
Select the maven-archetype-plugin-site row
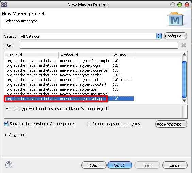click(x=70, y=70)
